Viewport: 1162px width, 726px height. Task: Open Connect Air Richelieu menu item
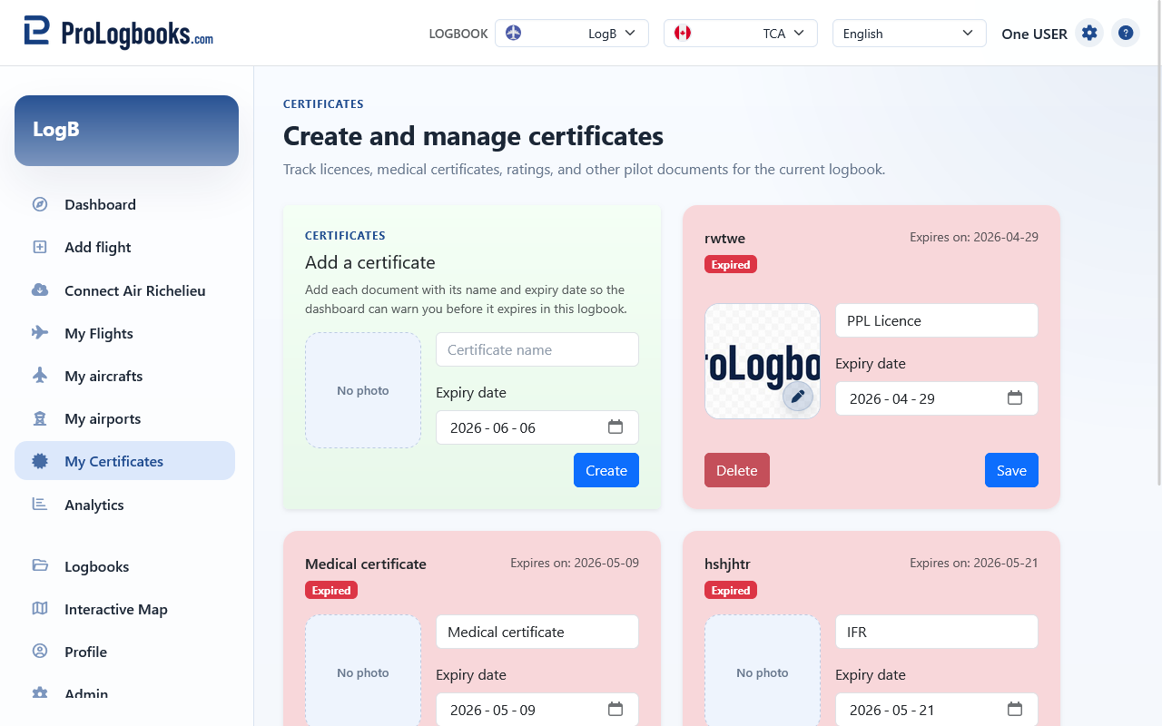pos(124,290)
